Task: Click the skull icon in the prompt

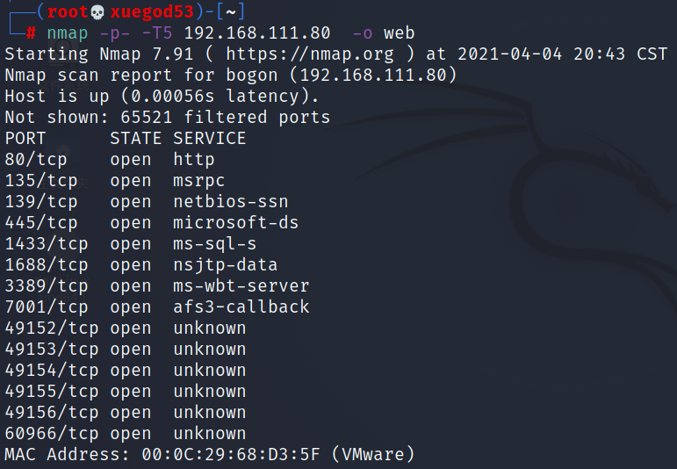Action: click(x=98, y=12)
